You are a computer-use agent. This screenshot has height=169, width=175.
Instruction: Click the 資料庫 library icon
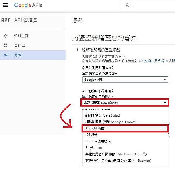(6, 45)
